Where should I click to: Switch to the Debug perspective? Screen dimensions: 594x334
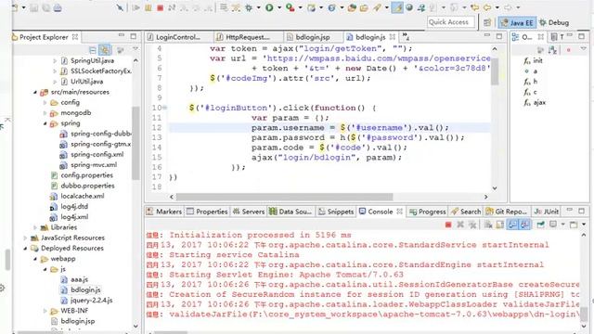click(554, 22)
